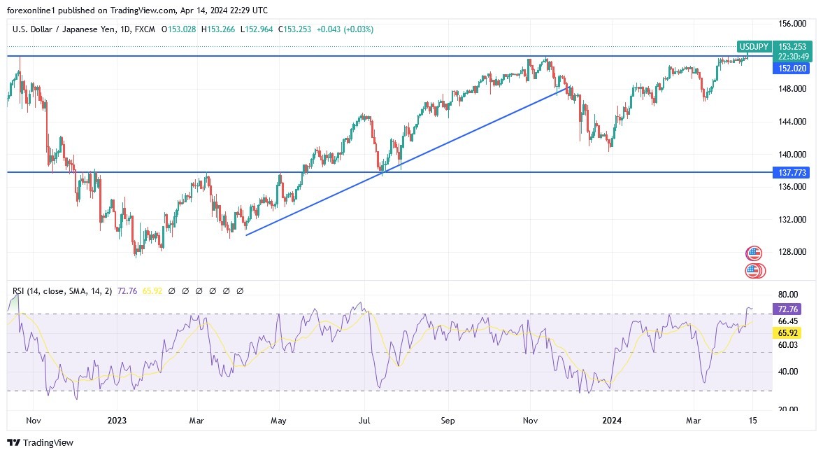Click the vertical price scale near 144.000
This screenshot has width=823, height=455.
pos(794,122)
